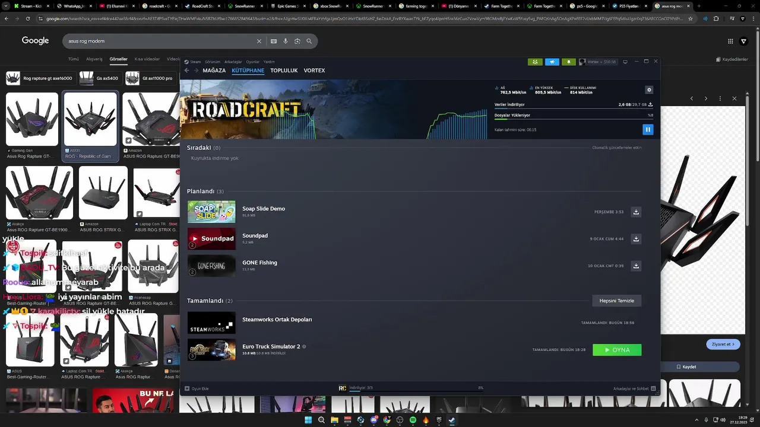The height and width of the screenshot is (427, 760).
Task: Open the TOPLULUK tab in Steam
Action: click(x=284, y=70)
